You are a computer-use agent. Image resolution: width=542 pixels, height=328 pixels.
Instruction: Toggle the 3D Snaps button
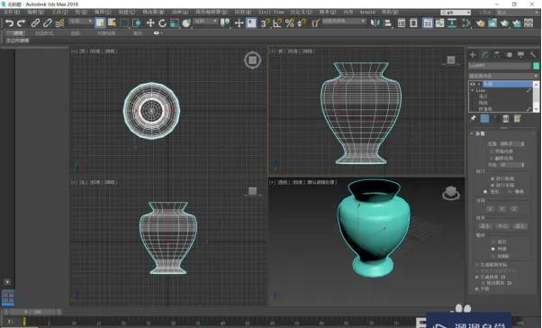click(265, 23)
